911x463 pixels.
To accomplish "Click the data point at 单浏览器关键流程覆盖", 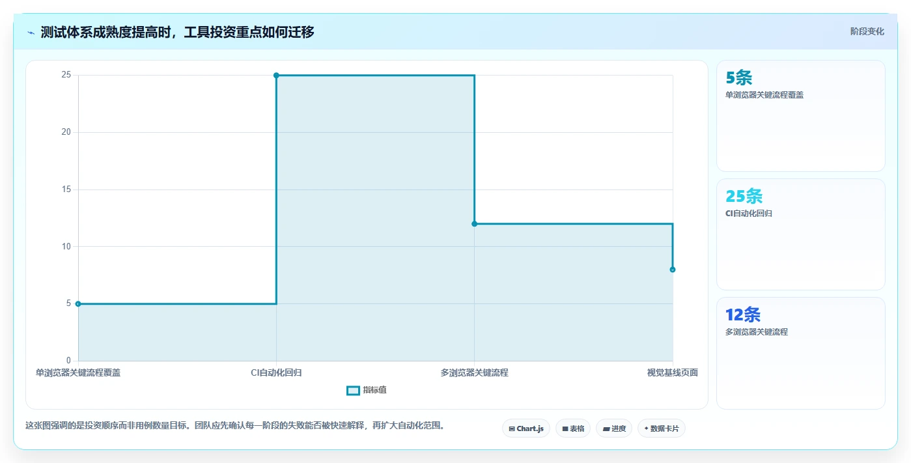I will (x=78, y=303).
